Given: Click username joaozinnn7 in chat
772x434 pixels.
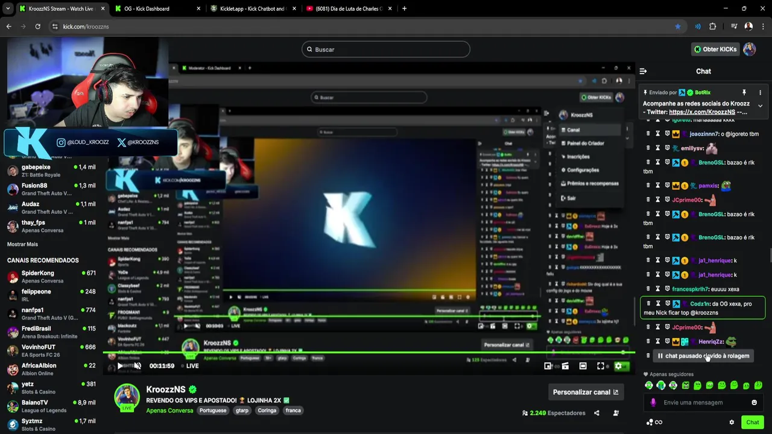Looking at the screenshot, I should pos(704,134).
